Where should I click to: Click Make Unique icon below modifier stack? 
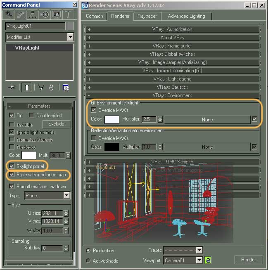41,87
